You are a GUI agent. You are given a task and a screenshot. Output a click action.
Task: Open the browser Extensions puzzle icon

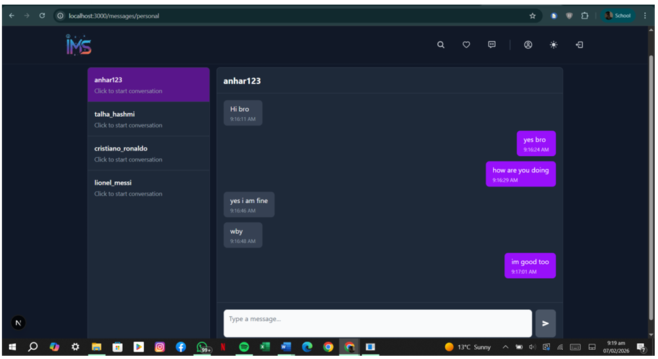(x=584, y=16)
